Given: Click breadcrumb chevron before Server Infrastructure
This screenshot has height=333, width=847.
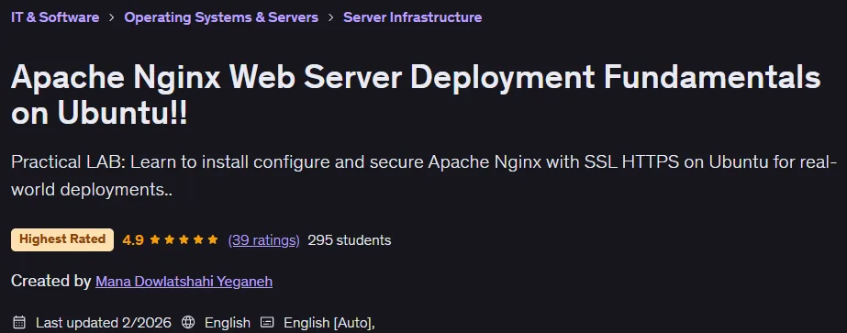Looking at the screenshot, I should pos(331,17).
